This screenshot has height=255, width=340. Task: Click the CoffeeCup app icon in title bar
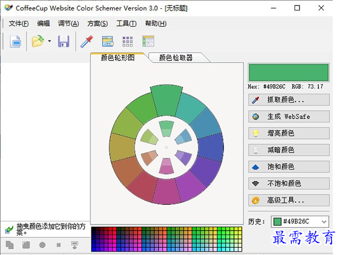(x=9, y=8)
